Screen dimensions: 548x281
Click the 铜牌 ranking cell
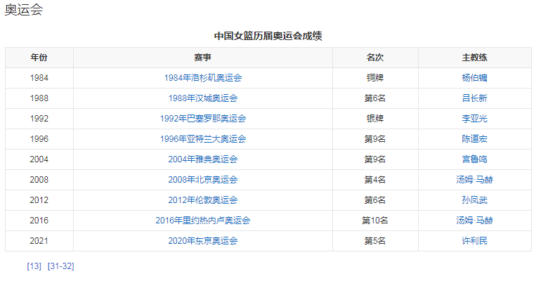point(375,78)
